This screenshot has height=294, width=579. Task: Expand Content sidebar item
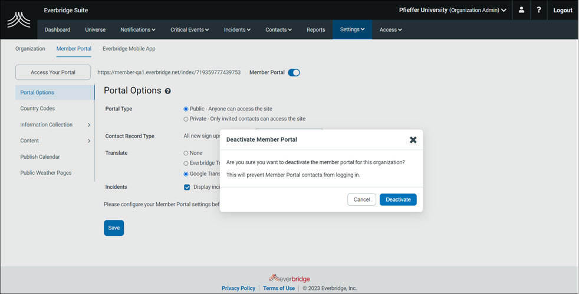tap(55, 141)
